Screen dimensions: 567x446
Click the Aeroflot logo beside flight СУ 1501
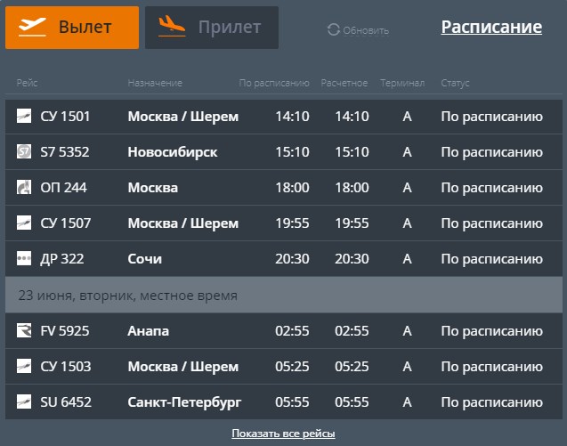24,116
